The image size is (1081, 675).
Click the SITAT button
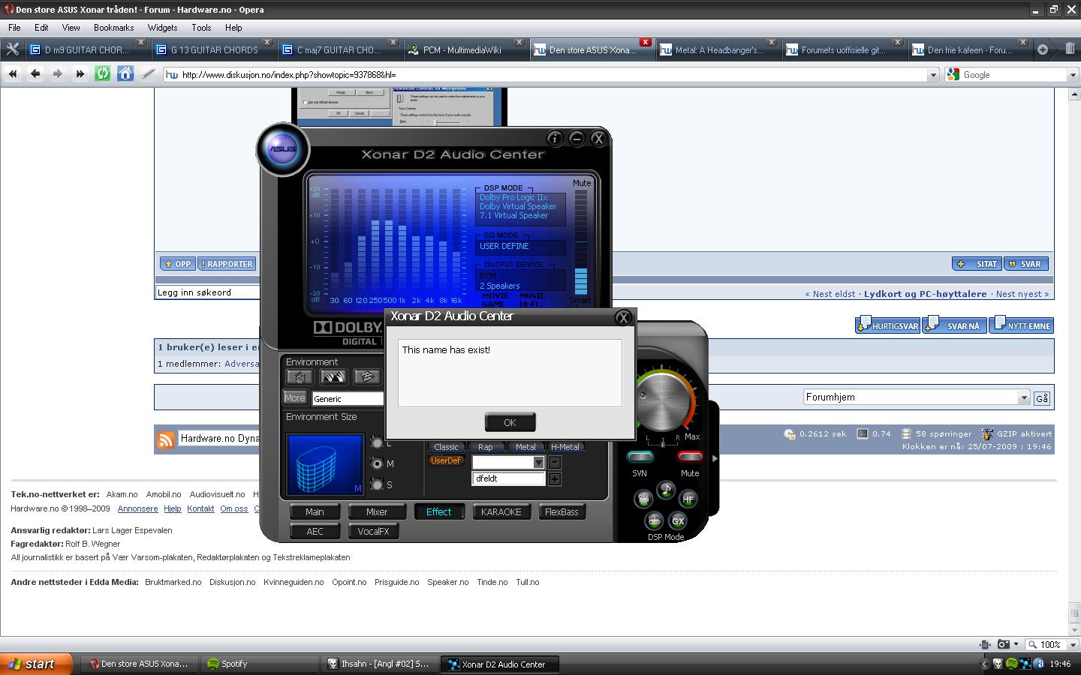[977, 264]
